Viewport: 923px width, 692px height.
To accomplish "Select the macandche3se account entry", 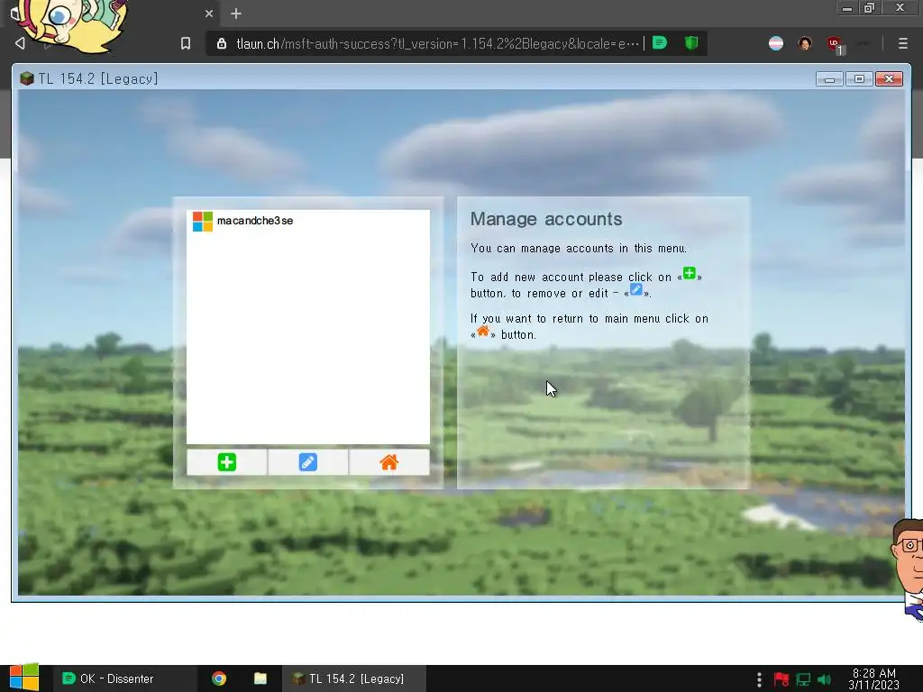I will pyautogui.click(x=308, y=221).
